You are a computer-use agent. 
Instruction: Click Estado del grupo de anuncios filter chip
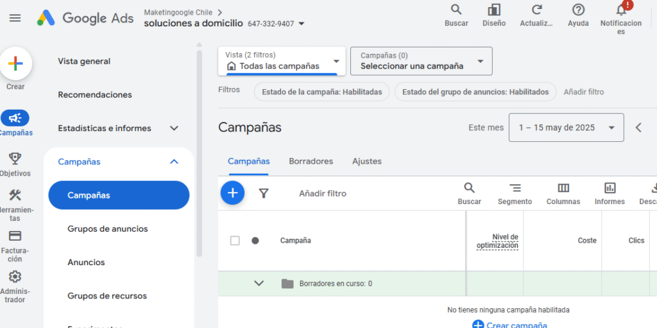[x=475, y=92]
